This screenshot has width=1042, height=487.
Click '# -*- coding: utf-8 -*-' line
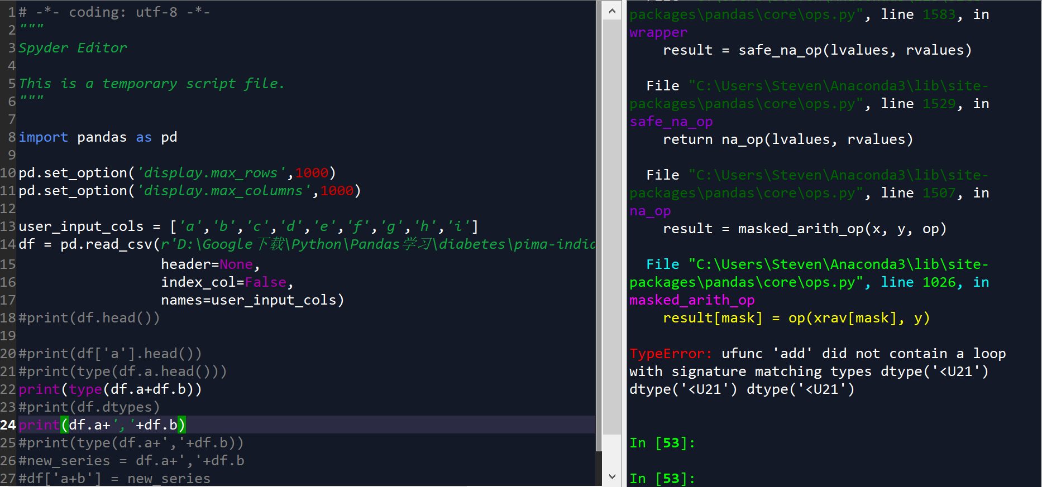tap(115, 12)
